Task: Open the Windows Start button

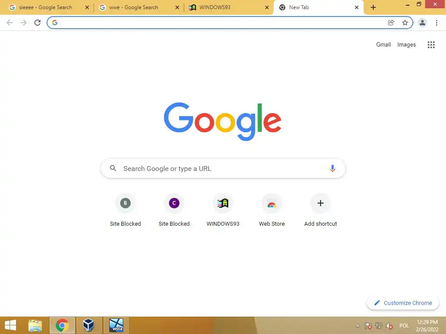Action: pos(10,325)
